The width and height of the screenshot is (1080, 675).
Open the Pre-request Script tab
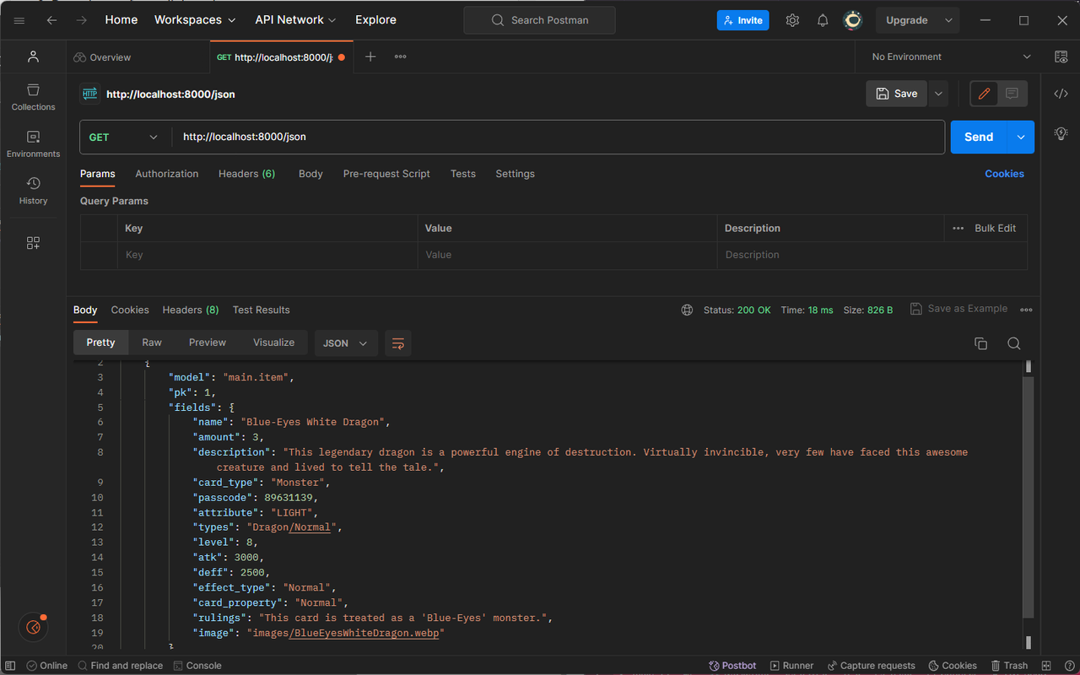point(386,174)
